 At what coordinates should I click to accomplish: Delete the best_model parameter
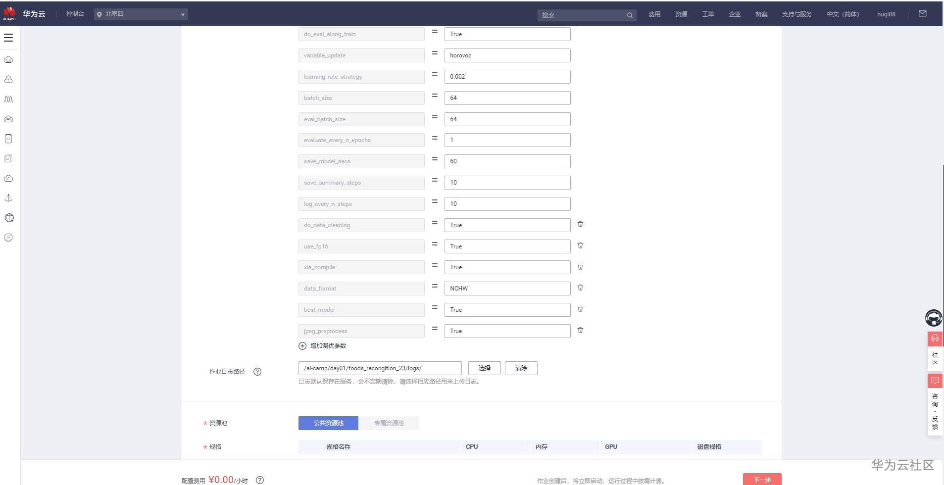[580, 309]
